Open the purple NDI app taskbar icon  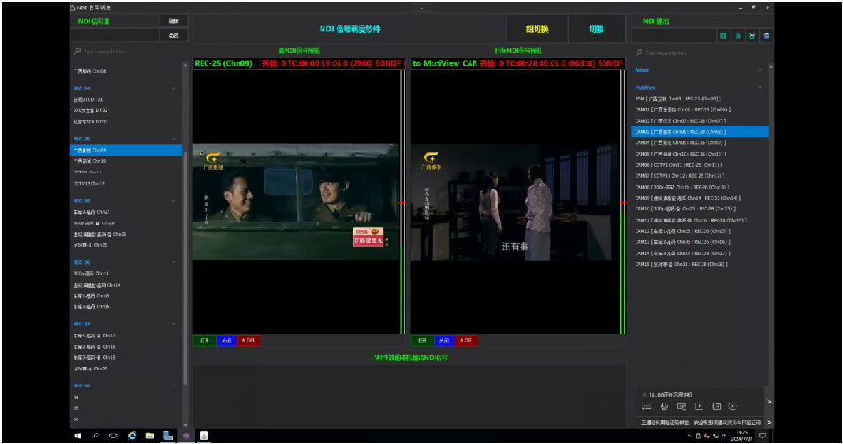coord(186,436)
